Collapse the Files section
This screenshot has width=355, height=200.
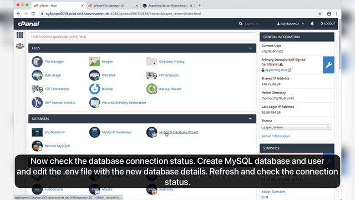click(250, 48)
